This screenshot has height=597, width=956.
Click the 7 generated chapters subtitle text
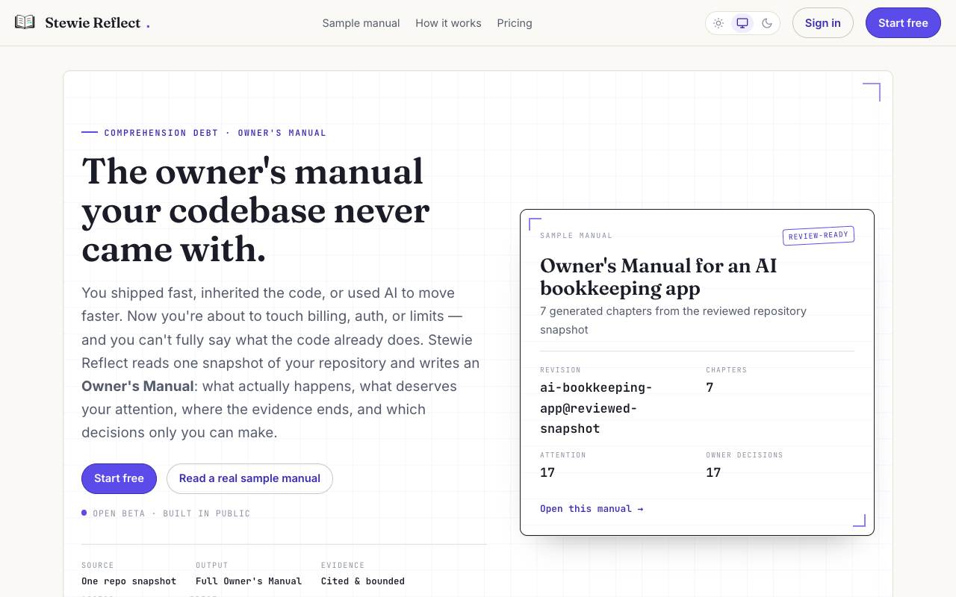click(673, 320)
